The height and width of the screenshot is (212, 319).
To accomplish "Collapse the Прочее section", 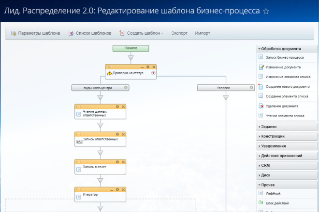I will click(x=287, y=185).
